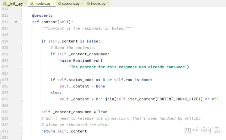Close the models.py tab
This screenshot has height=140, width=226.
coord(53,3)
